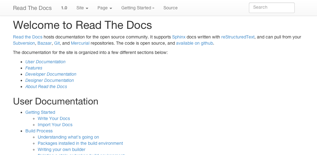The image size is (317, 155).
Task: Click the Getting Started » navbar link
Action: click(x=138, y=8)
